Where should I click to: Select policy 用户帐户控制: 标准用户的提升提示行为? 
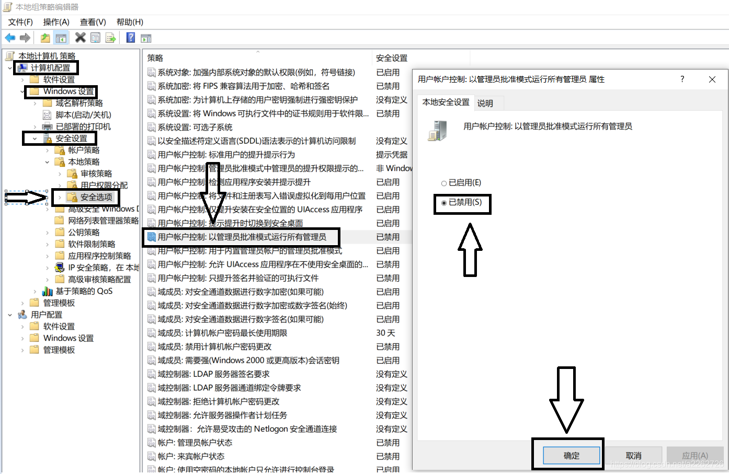pos(226,155)
